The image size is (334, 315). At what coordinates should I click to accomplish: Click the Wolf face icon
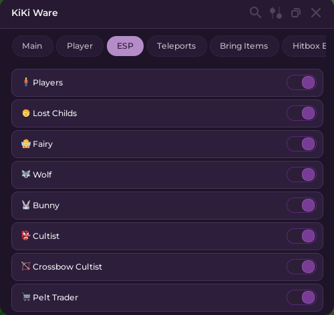click(x=26, y=174)
